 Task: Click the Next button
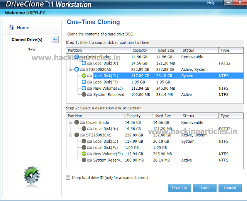205,188
